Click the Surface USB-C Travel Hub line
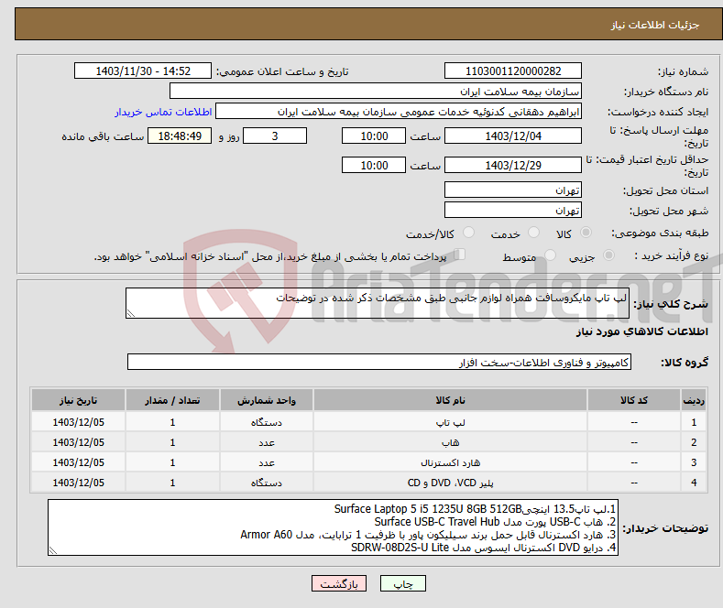Viewport: 723px width, 608px height. [495, 522]
